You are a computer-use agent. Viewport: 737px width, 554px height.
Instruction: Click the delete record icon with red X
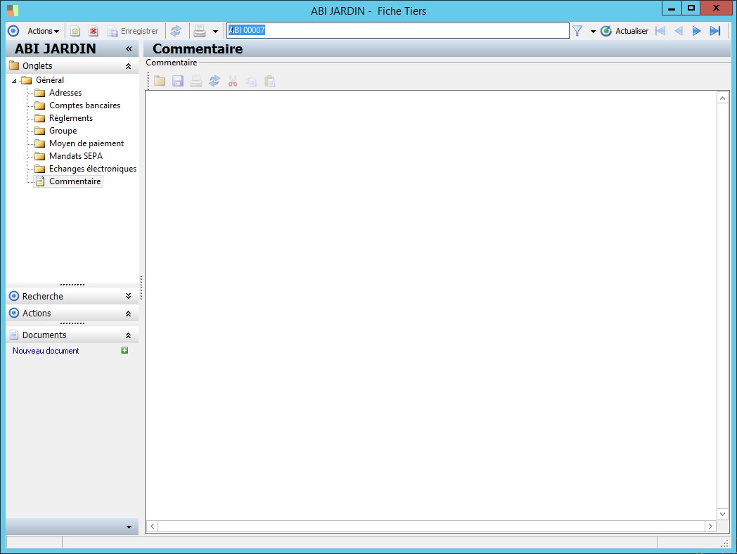(x=94, y=31)
